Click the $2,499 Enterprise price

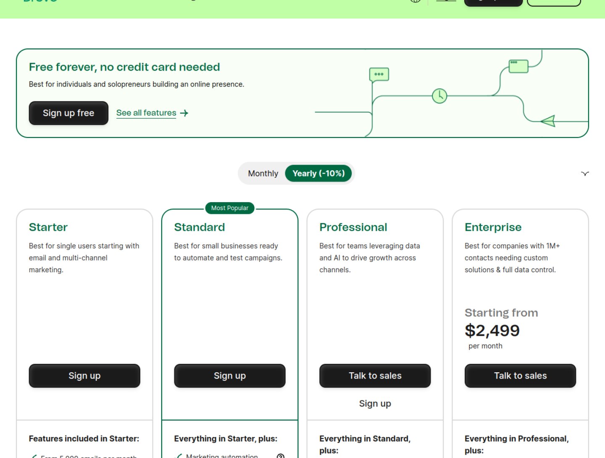(x=492, y=331)
